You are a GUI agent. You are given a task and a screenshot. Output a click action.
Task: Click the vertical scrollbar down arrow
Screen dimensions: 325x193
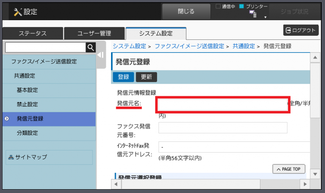(315, 174)
